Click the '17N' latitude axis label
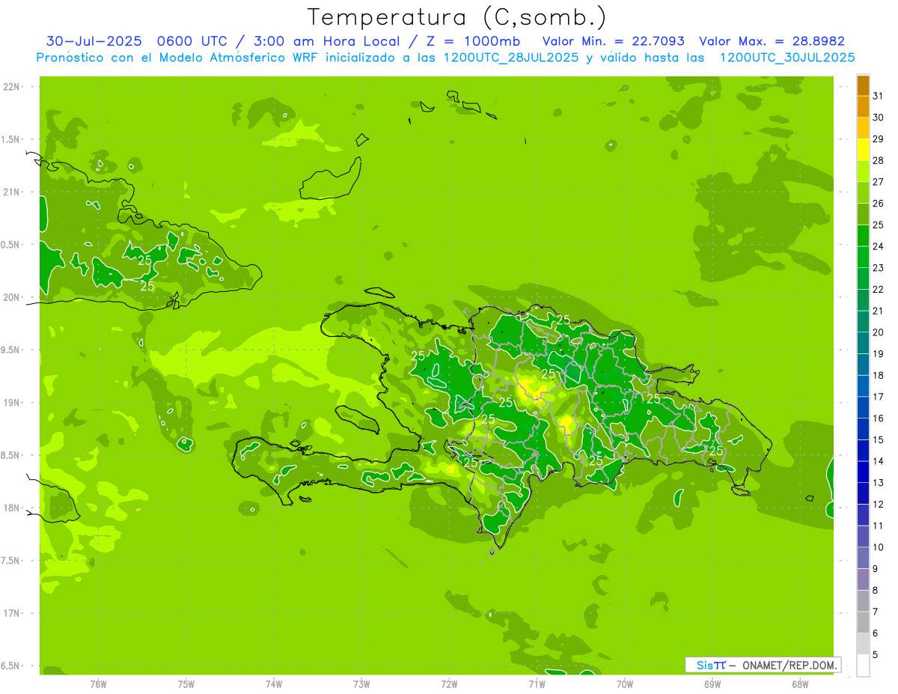The image size is (898, 694). coord(13,613)
